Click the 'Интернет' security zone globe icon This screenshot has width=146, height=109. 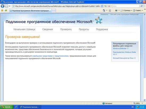[x=104, y=103]
